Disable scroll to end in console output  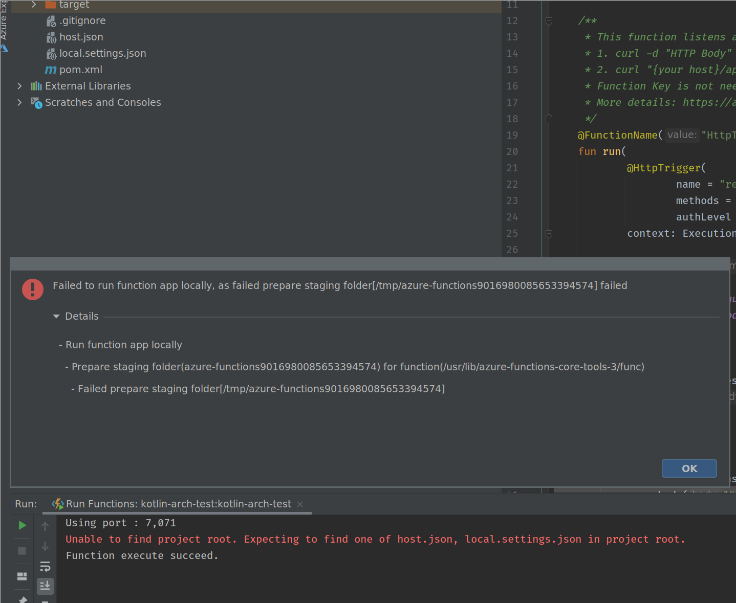pos(45,586)
